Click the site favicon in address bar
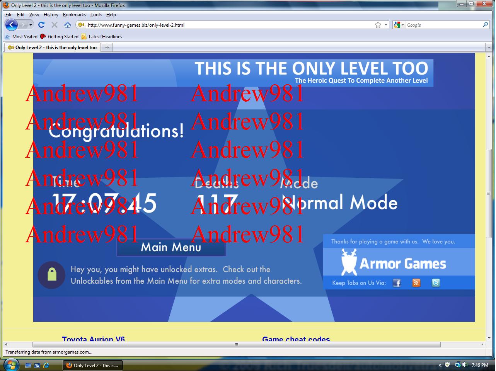This screenshot has width=496, height=371. 81,25
